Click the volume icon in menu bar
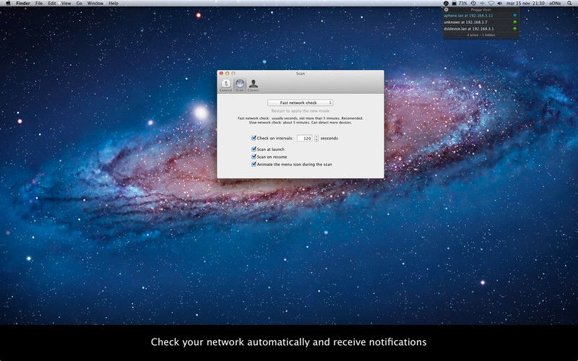The height and width of the screenshot is (361, 578). (x=500, y=4)
